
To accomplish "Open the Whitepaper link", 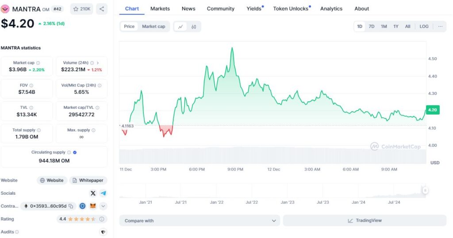I will pos(88,180).
